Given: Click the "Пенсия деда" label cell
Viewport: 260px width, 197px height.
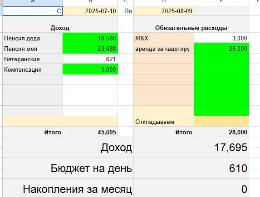Looking at the screenshot, I should coord(33,38).
